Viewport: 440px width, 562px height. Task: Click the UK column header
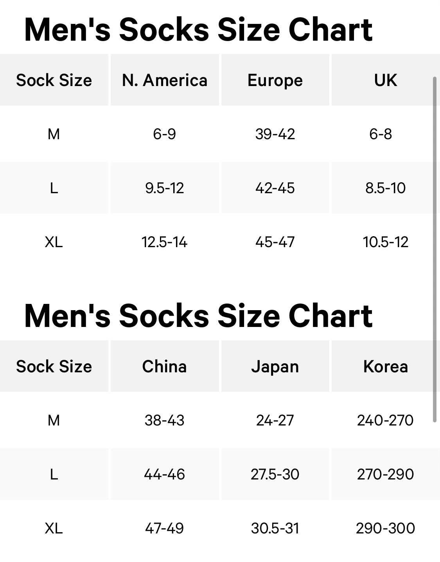(x=386, y=80)
